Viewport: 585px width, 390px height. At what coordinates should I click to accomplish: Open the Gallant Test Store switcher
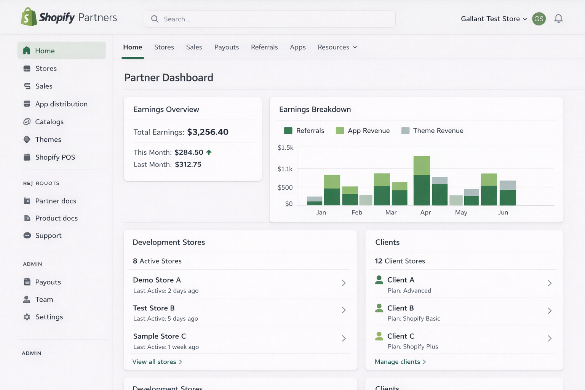(x=493, y=19)
